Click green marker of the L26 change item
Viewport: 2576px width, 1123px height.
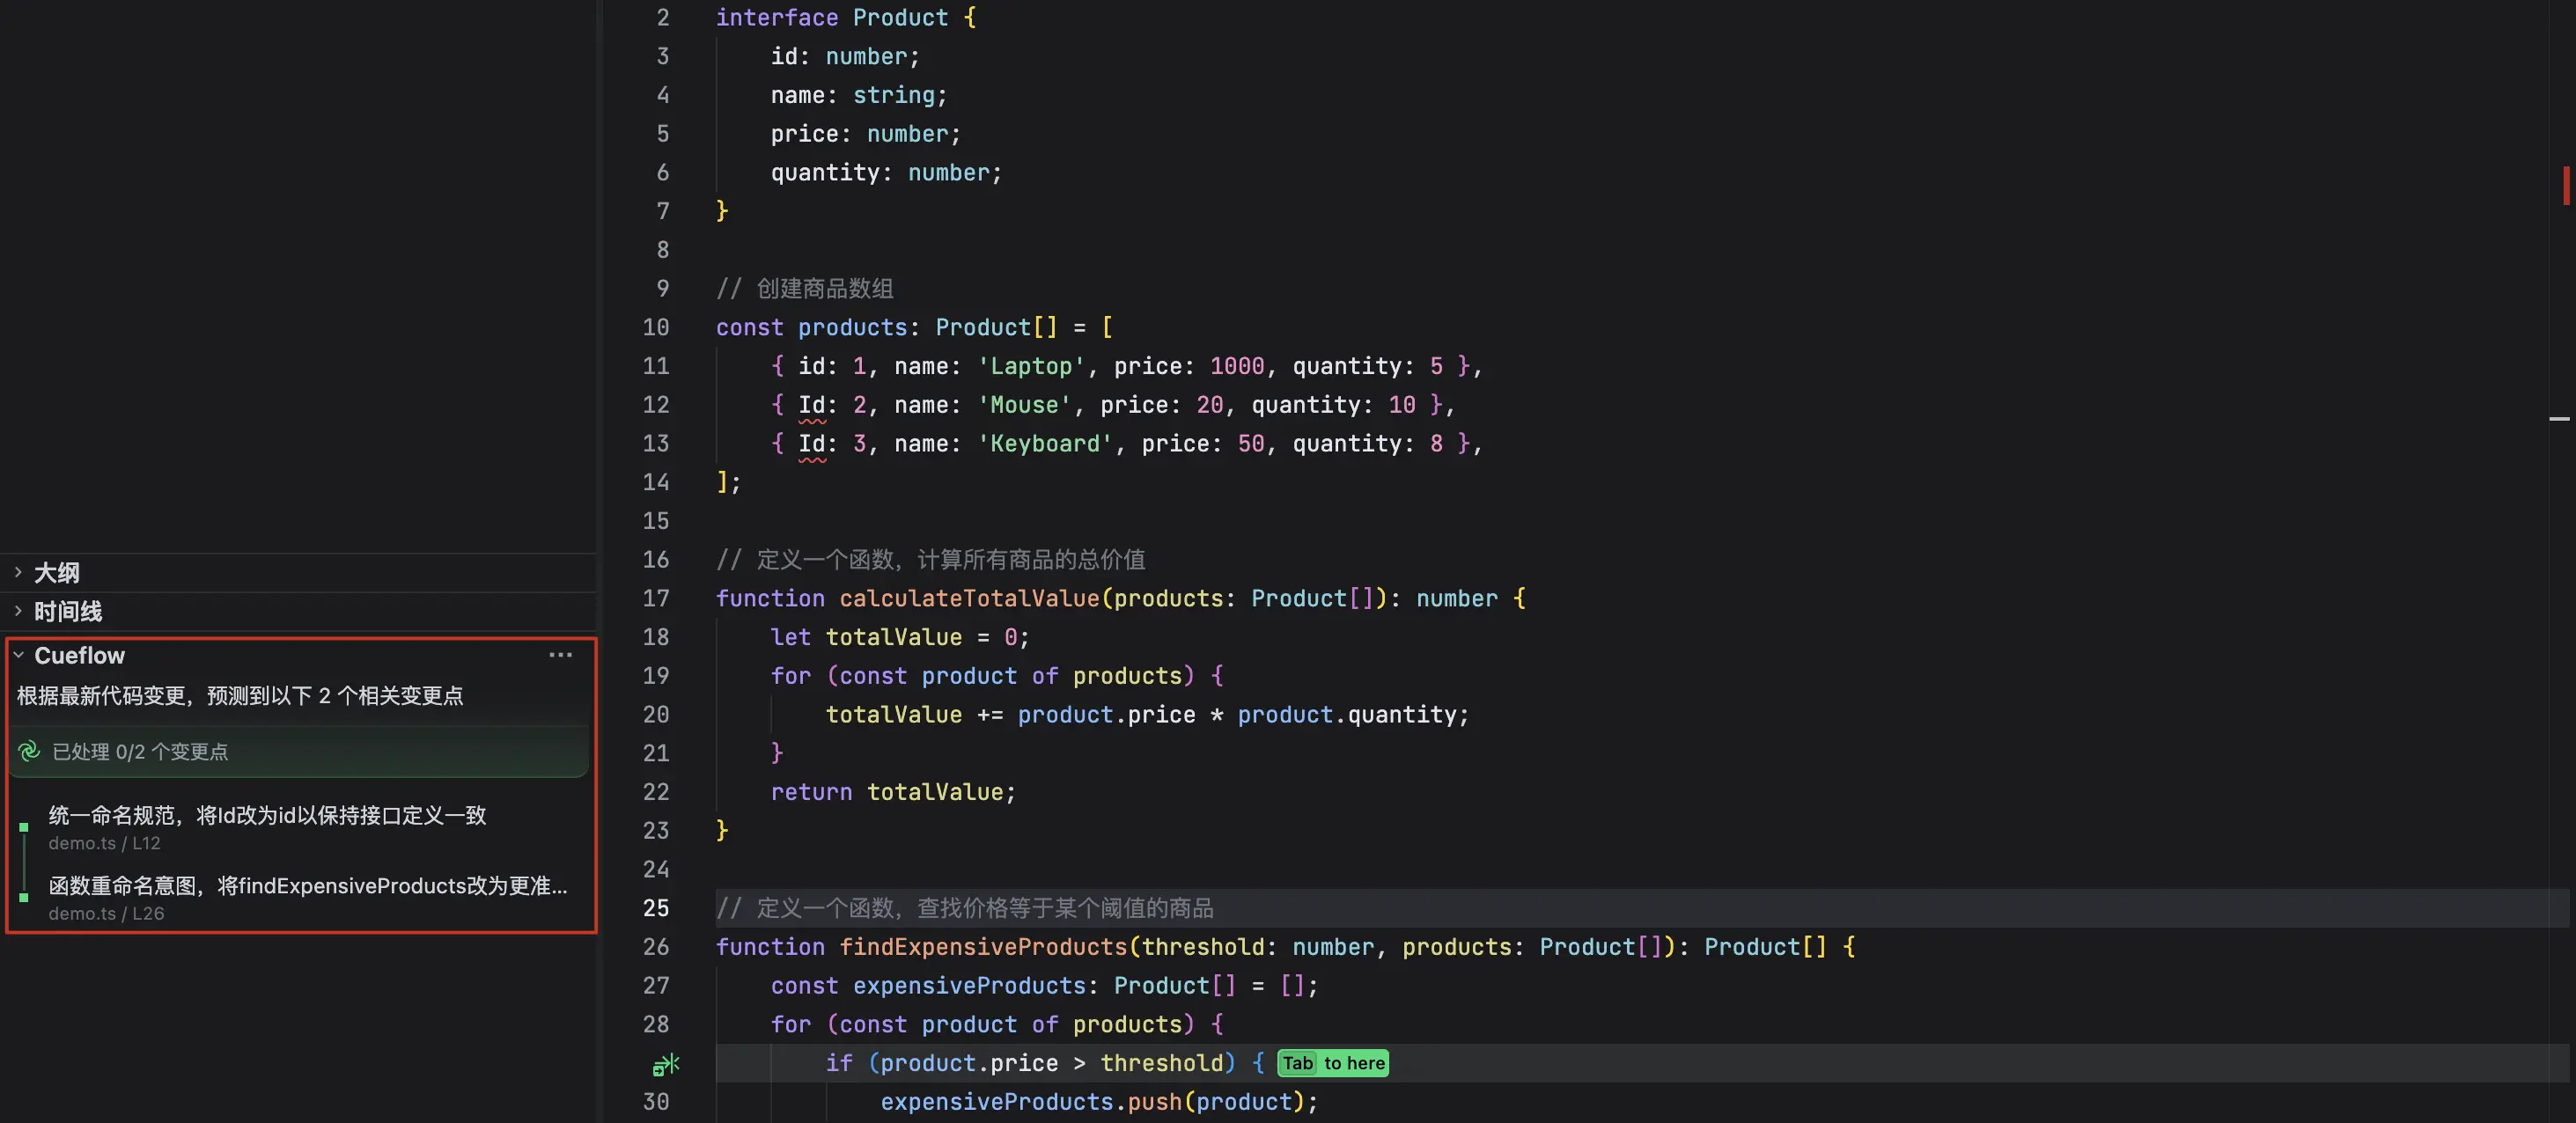pyautogui.click(x=24, y=897)
